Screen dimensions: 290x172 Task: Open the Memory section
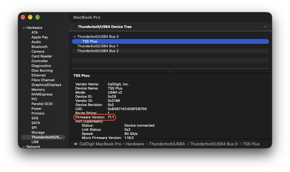(38, 90)
